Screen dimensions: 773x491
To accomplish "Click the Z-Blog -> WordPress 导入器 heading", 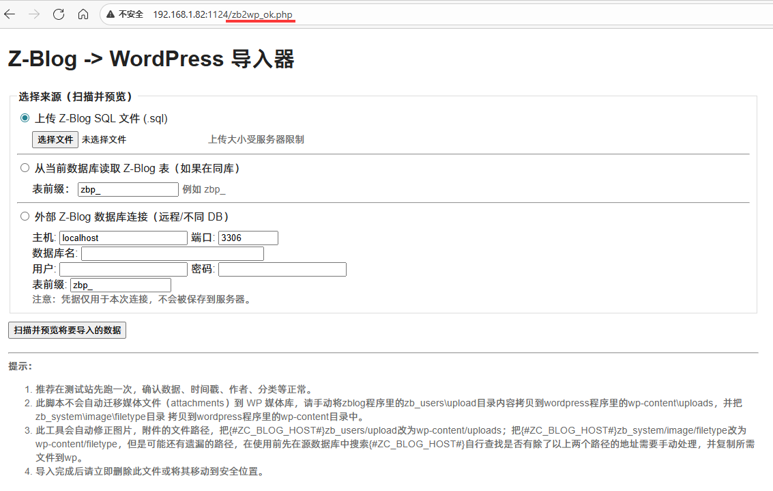I will tap(151, 59).
